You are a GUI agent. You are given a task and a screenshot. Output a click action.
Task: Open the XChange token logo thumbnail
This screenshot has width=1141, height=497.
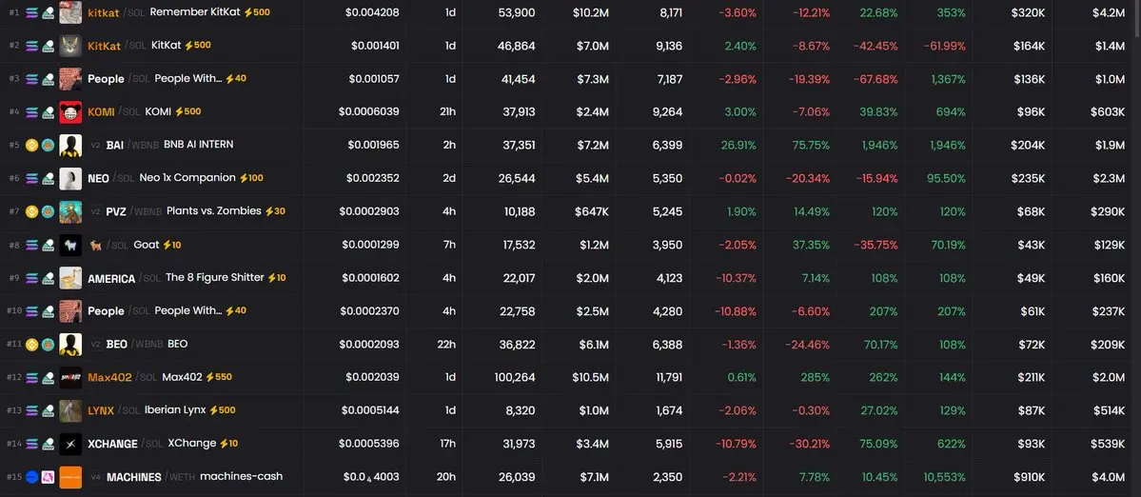point(70,444)
